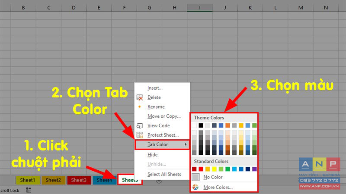Switch to the blue Sheet4 tab

104,180
